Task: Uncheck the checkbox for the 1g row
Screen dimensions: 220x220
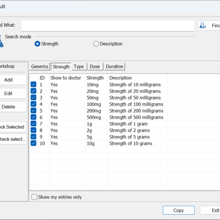Action: [33, 124]
